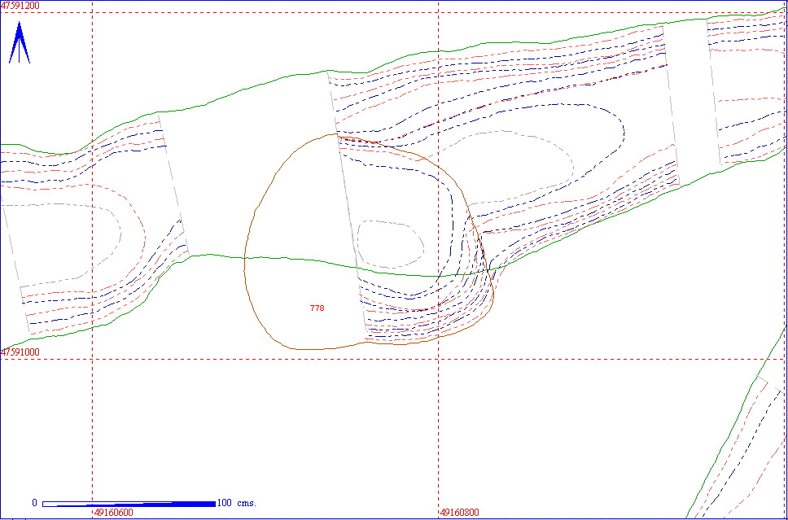Screen dimensions: 788x520
Task: Click the coordinate label 49160800
Action: (x=459, y=513)
